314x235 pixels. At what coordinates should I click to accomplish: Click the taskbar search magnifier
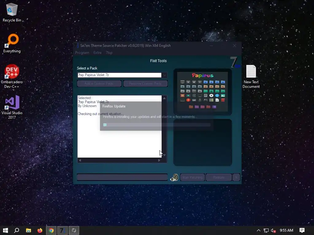[x=17, y=230]
